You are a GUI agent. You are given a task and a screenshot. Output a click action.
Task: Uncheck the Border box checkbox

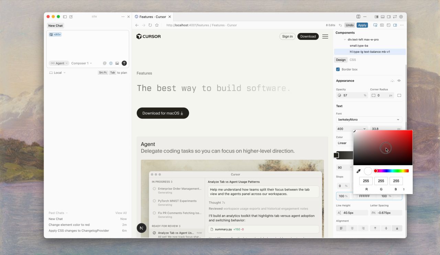(x=338, y=70)
